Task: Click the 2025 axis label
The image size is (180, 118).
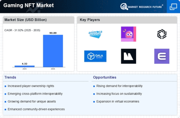Action: 24,69
